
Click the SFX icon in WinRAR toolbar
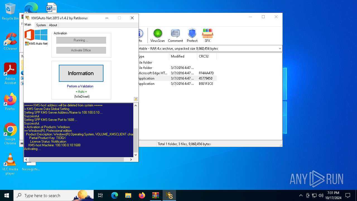(x=208, y=35)
